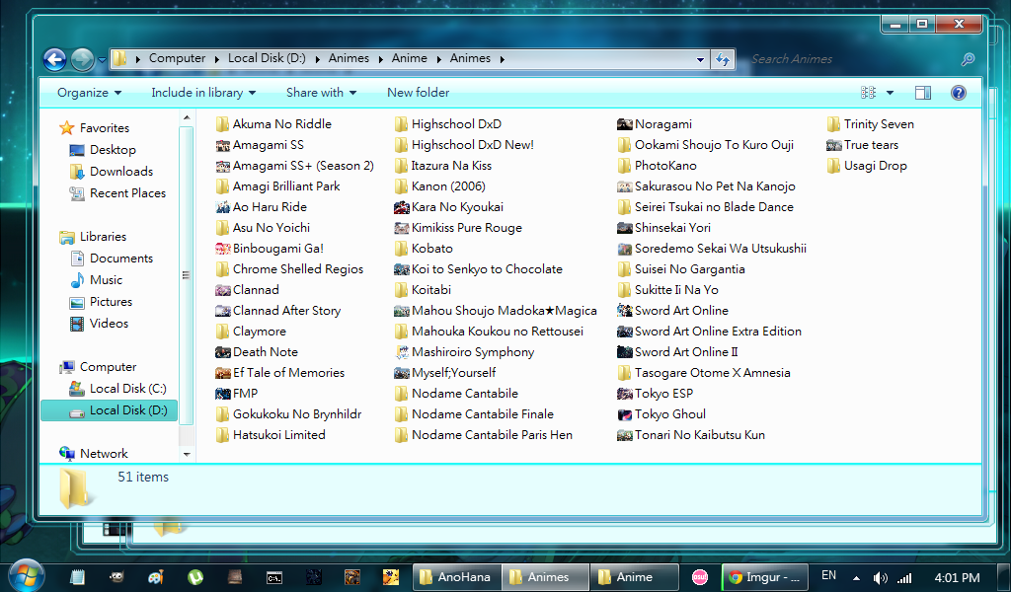Open the Command Prompt taskbar icon
This screenshot has width=1011, height=592.
pyautogui.click(x=274, y=577)
